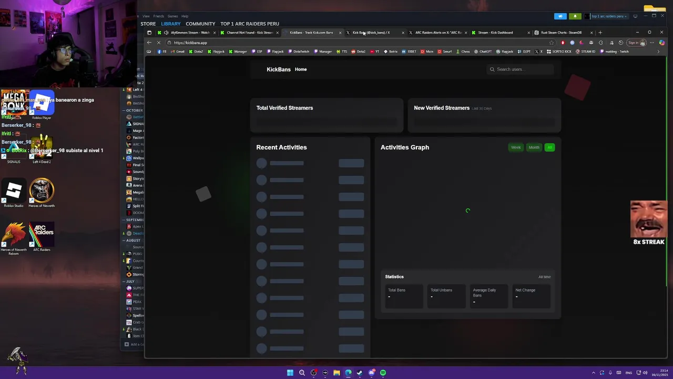The image size is (673, 379).
Task: Open Steam LIBRARY tab
Action: coord(171,24)
